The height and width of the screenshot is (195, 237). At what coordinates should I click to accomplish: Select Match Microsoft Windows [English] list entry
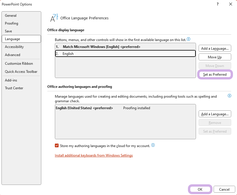[x=101, y=47]
